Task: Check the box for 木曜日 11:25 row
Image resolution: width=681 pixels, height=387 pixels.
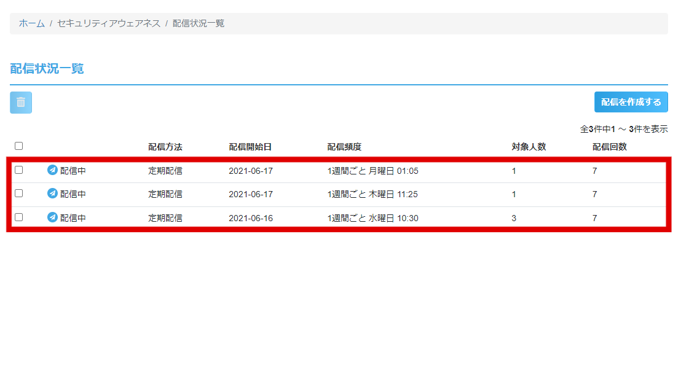Action: tap(18, 193)
